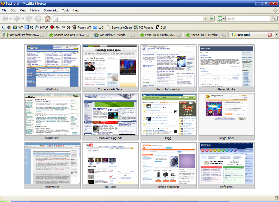
Task: Open the Edit menu
Action: pos(13,10)
